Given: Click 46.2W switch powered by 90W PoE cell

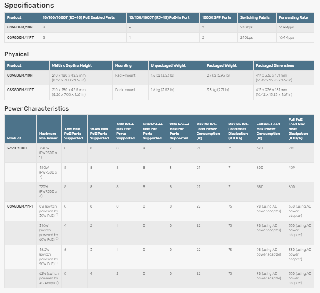Looking at the screenshot, I should click(49, 257).
